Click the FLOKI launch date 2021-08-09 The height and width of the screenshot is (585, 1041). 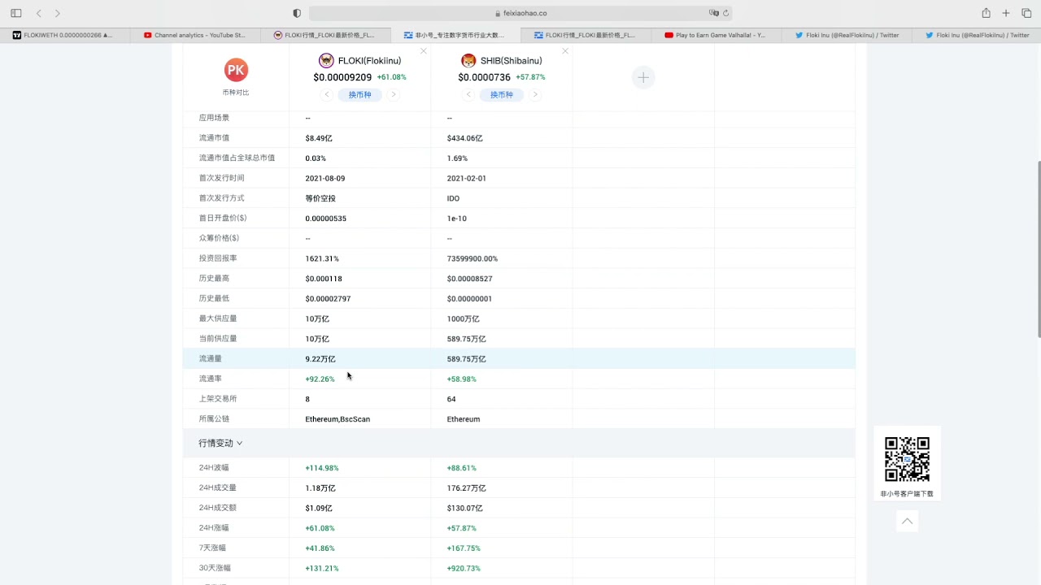[x=325, y=178]
